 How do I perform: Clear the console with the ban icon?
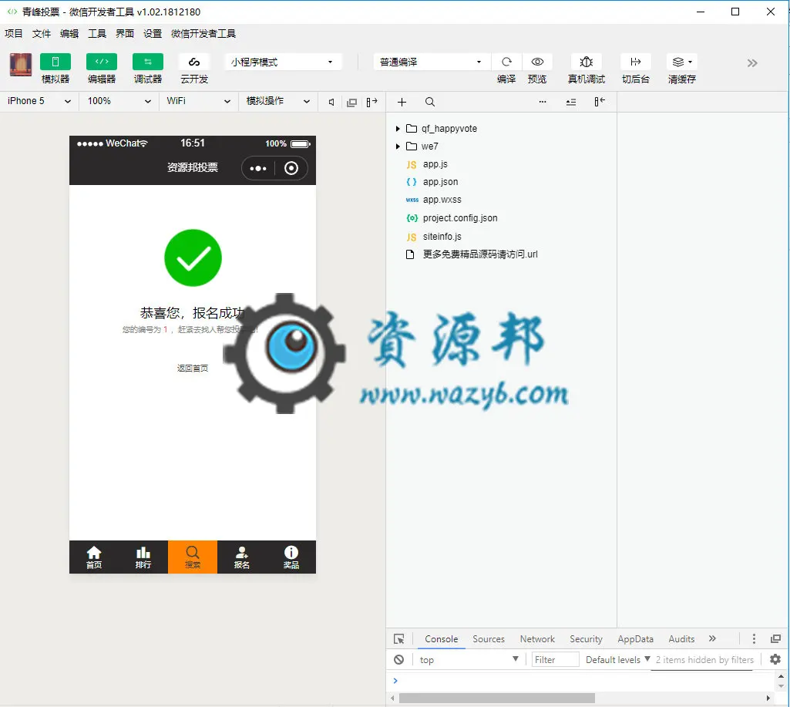pyautogui.click(x=398, y=660)
